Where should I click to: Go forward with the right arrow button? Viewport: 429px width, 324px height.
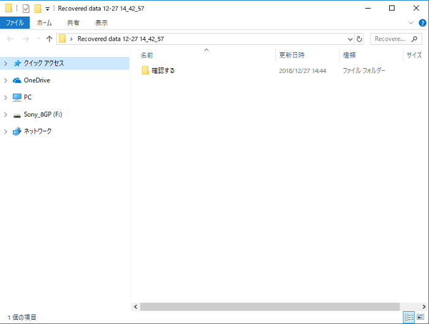(x=26, y=39)
